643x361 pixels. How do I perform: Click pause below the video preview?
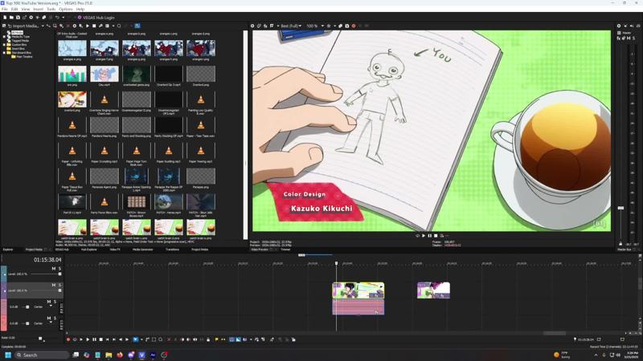(x=430, y=236)
